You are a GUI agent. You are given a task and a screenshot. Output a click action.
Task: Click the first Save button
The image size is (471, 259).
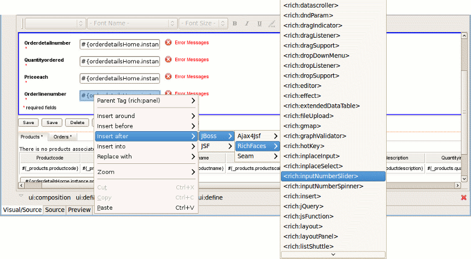pyautogui.click(x=28, y=122)
